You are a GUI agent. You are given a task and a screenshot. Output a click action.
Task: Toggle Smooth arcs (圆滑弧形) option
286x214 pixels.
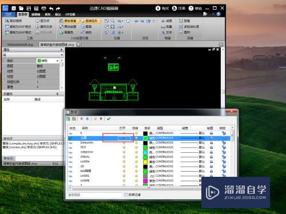pos(89,21)
